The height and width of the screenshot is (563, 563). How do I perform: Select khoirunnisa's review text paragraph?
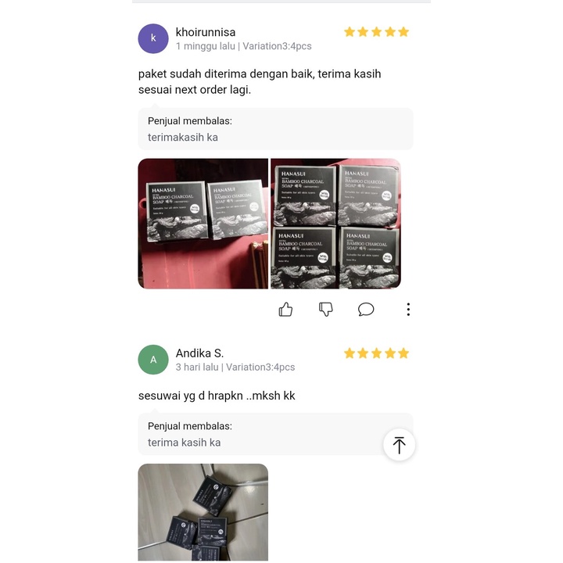coord(260,81)
